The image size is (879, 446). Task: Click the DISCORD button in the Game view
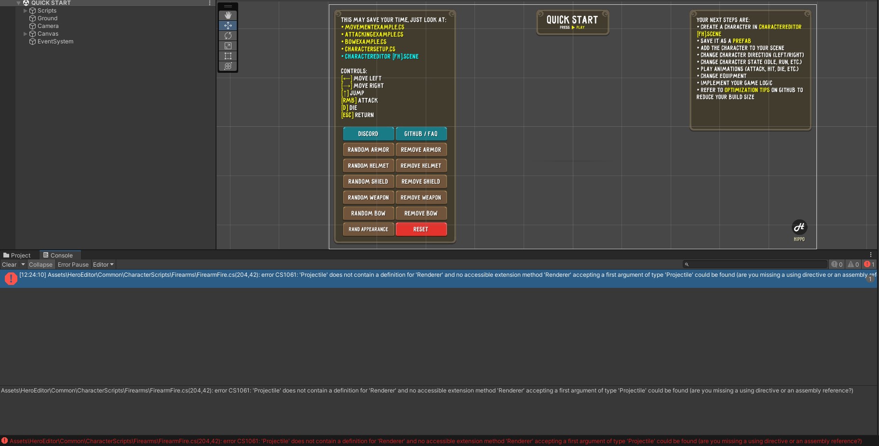pyautogui.click(x=368, y=134)
